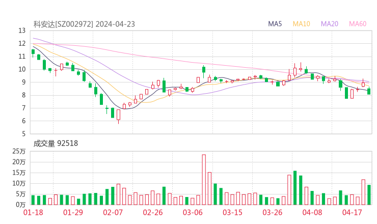377x224 pixels.
Task: Click the chart title 科安达[SZ002972] 2024-04-23
Action: [x=84, y=24]
